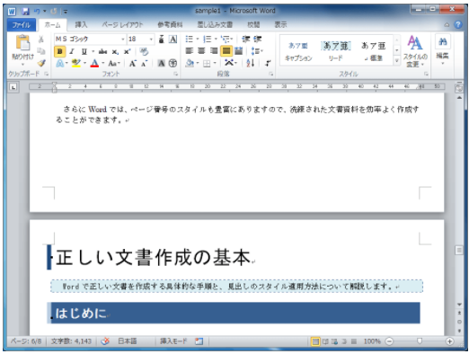Click the Shading paint bucket icon

tap(190, 63)
